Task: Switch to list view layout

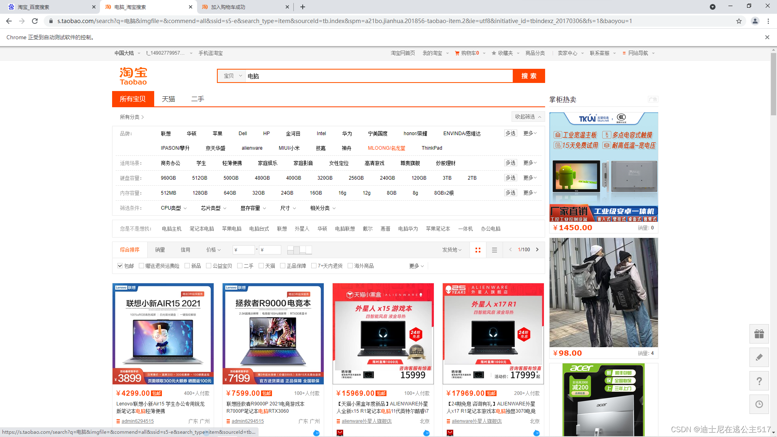Action: tap(494, 250)
